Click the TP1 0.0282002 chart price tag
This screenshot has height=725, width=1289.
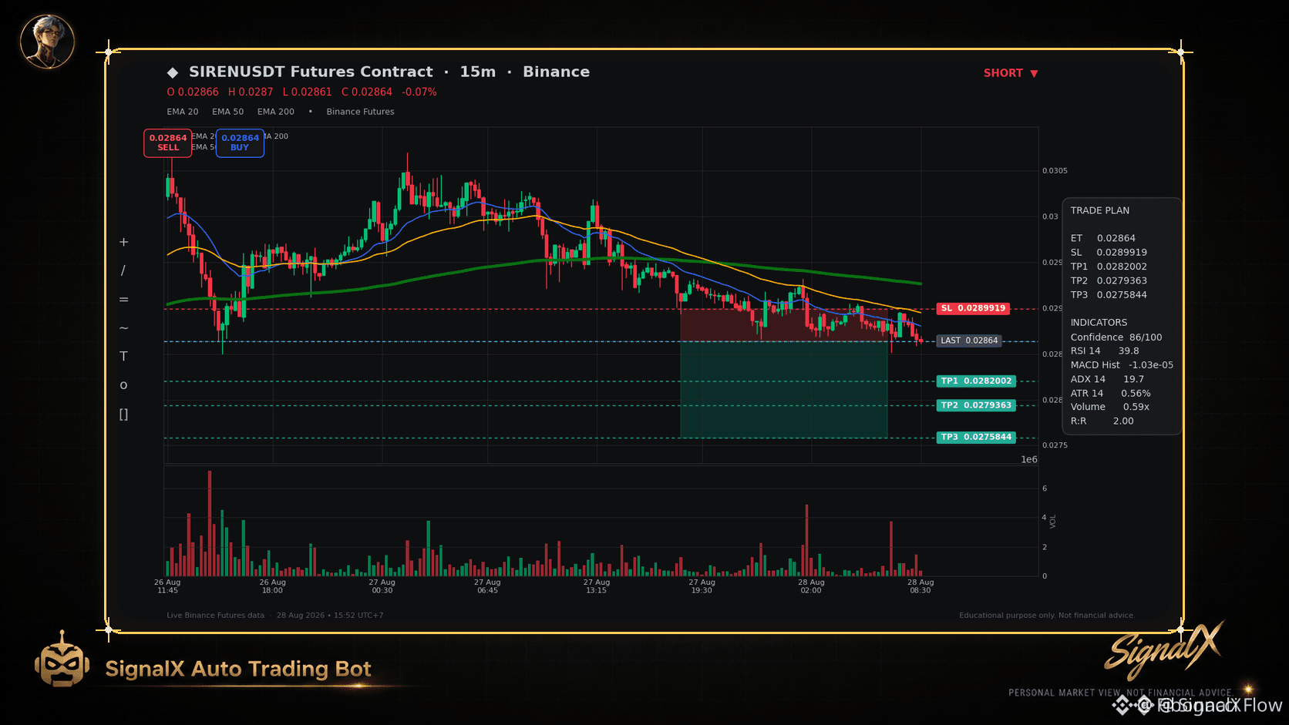[x=976, y=381]
